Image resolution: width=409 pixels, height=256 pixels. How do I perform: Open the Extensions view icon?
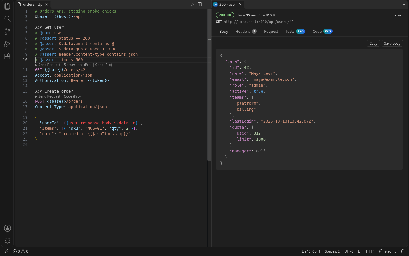point(7,56)
